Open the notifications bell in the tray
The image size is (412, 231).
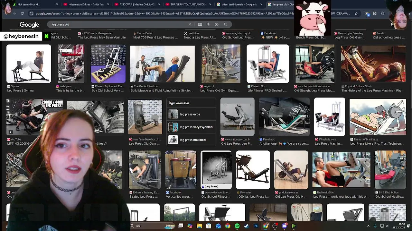point(408,226)
